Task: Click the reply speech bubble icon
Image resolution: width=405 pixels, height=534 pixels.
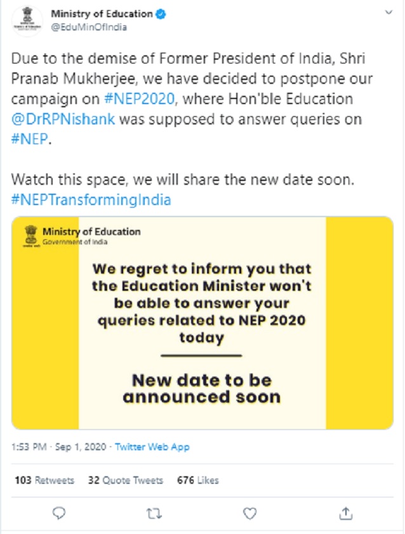Action: tap(59, 512)
